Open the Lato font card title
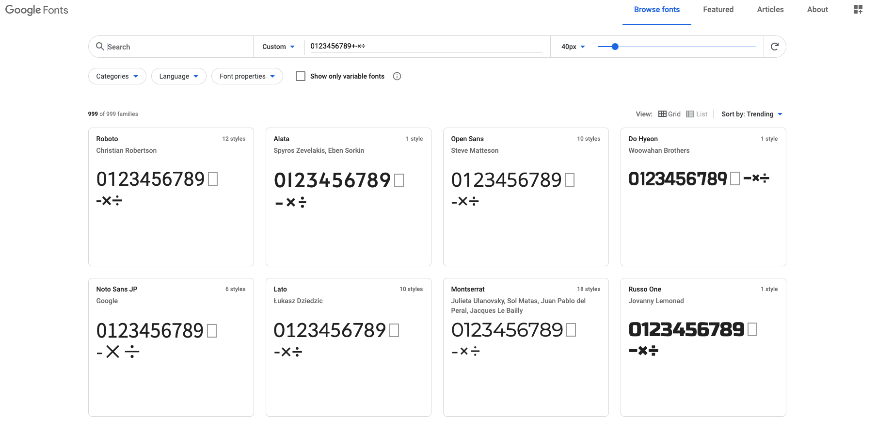 280,289
